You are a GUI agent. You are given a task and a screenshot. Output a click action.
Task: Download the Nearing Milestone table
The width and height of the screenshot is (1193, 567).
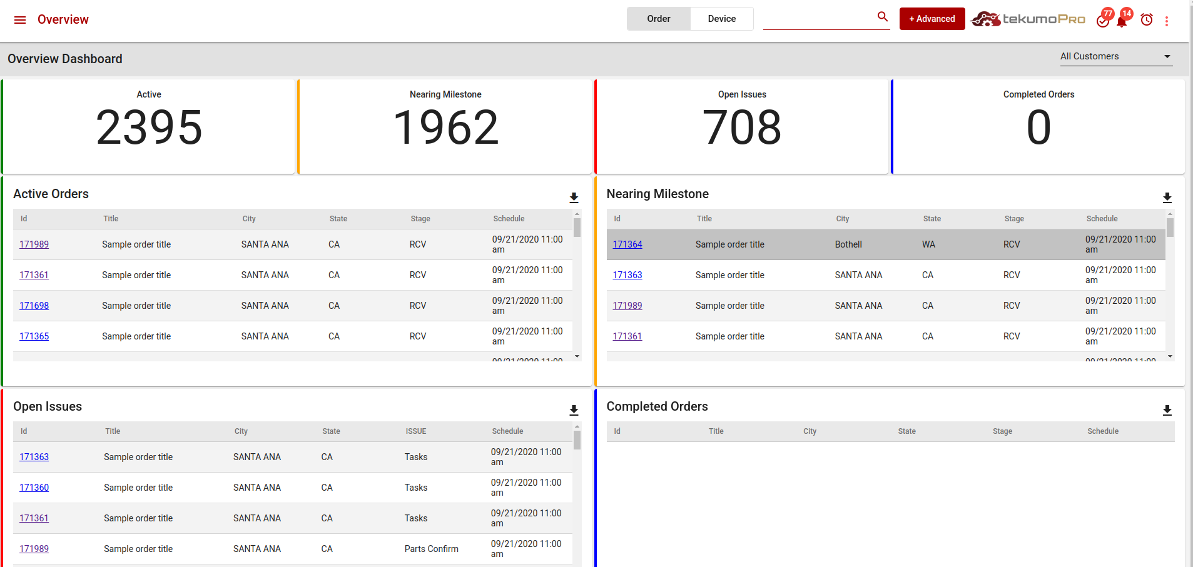pyautogui.click(x=1167, y=198)
